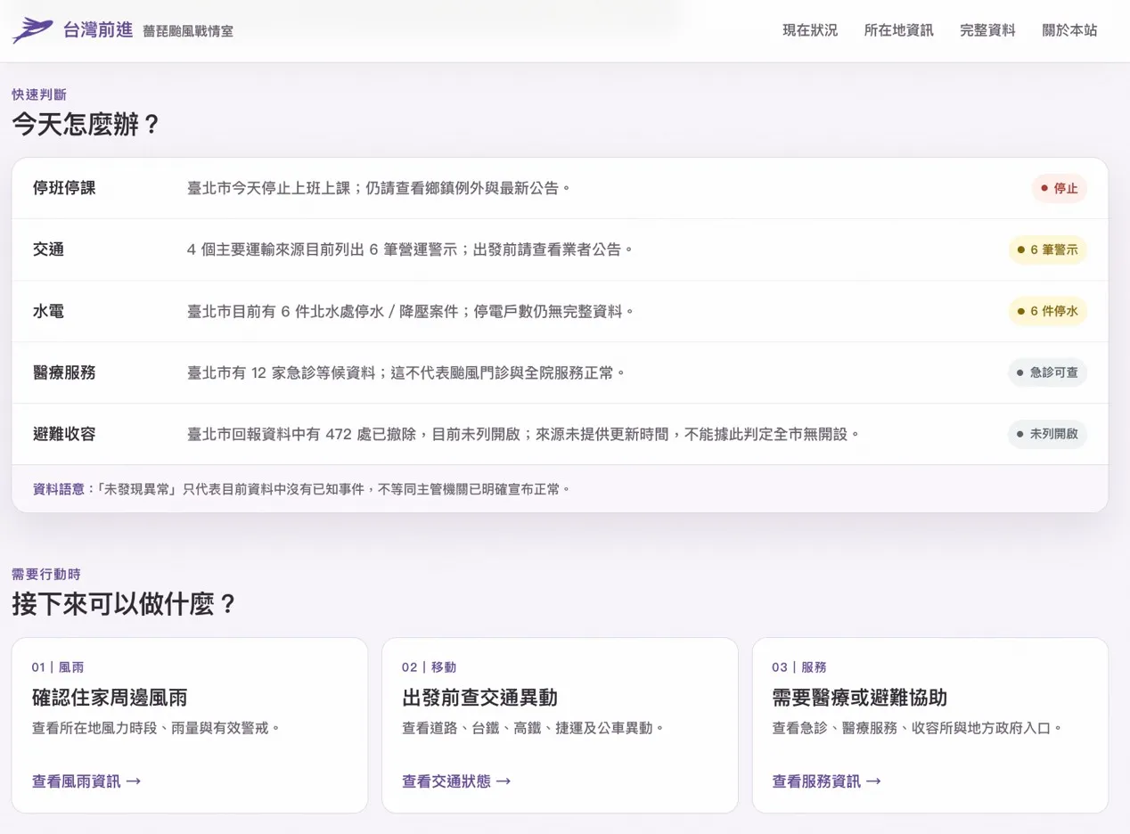The height and width of the screenshot is (834, 1130).
Task: Select 關於本站 in the navigation
Action: (1069, 30)
